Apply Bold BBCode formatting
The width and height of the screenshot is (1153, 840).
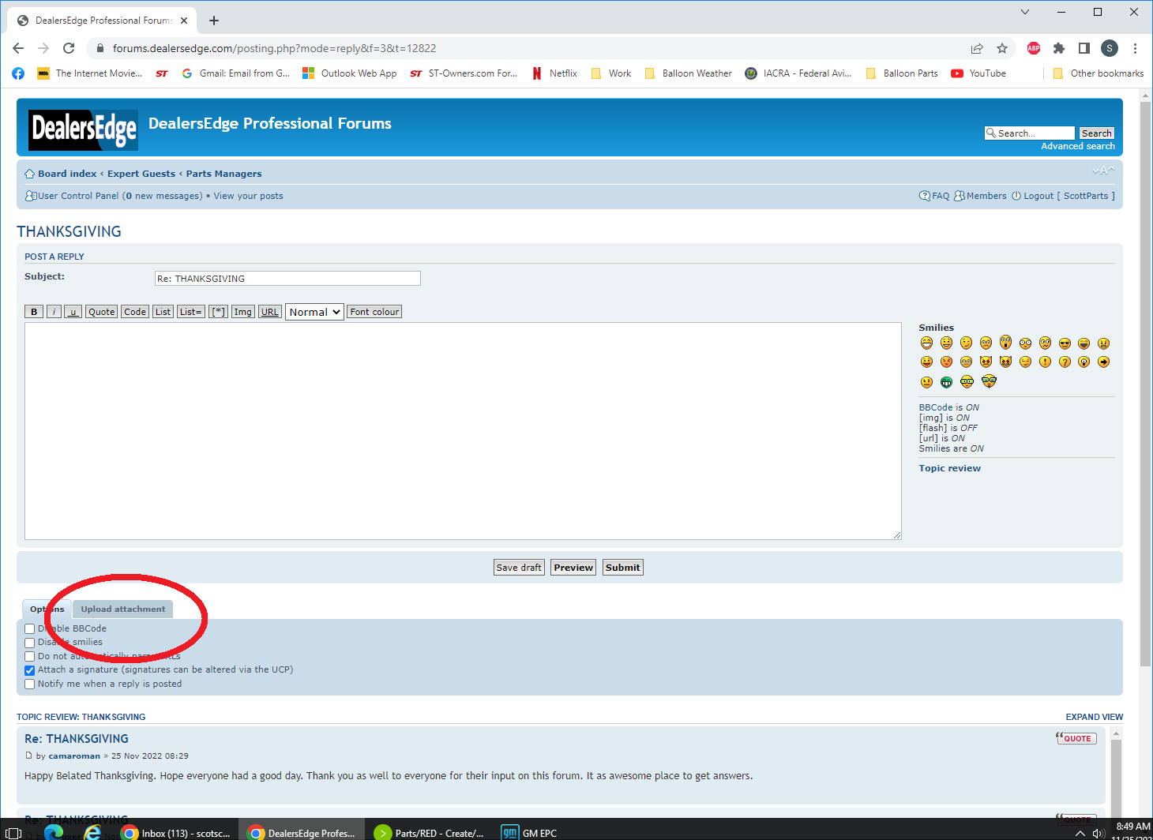point(34,312)
